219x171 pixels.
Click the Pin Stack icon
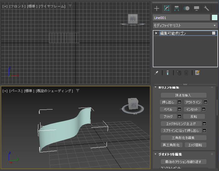click(156, 73)
